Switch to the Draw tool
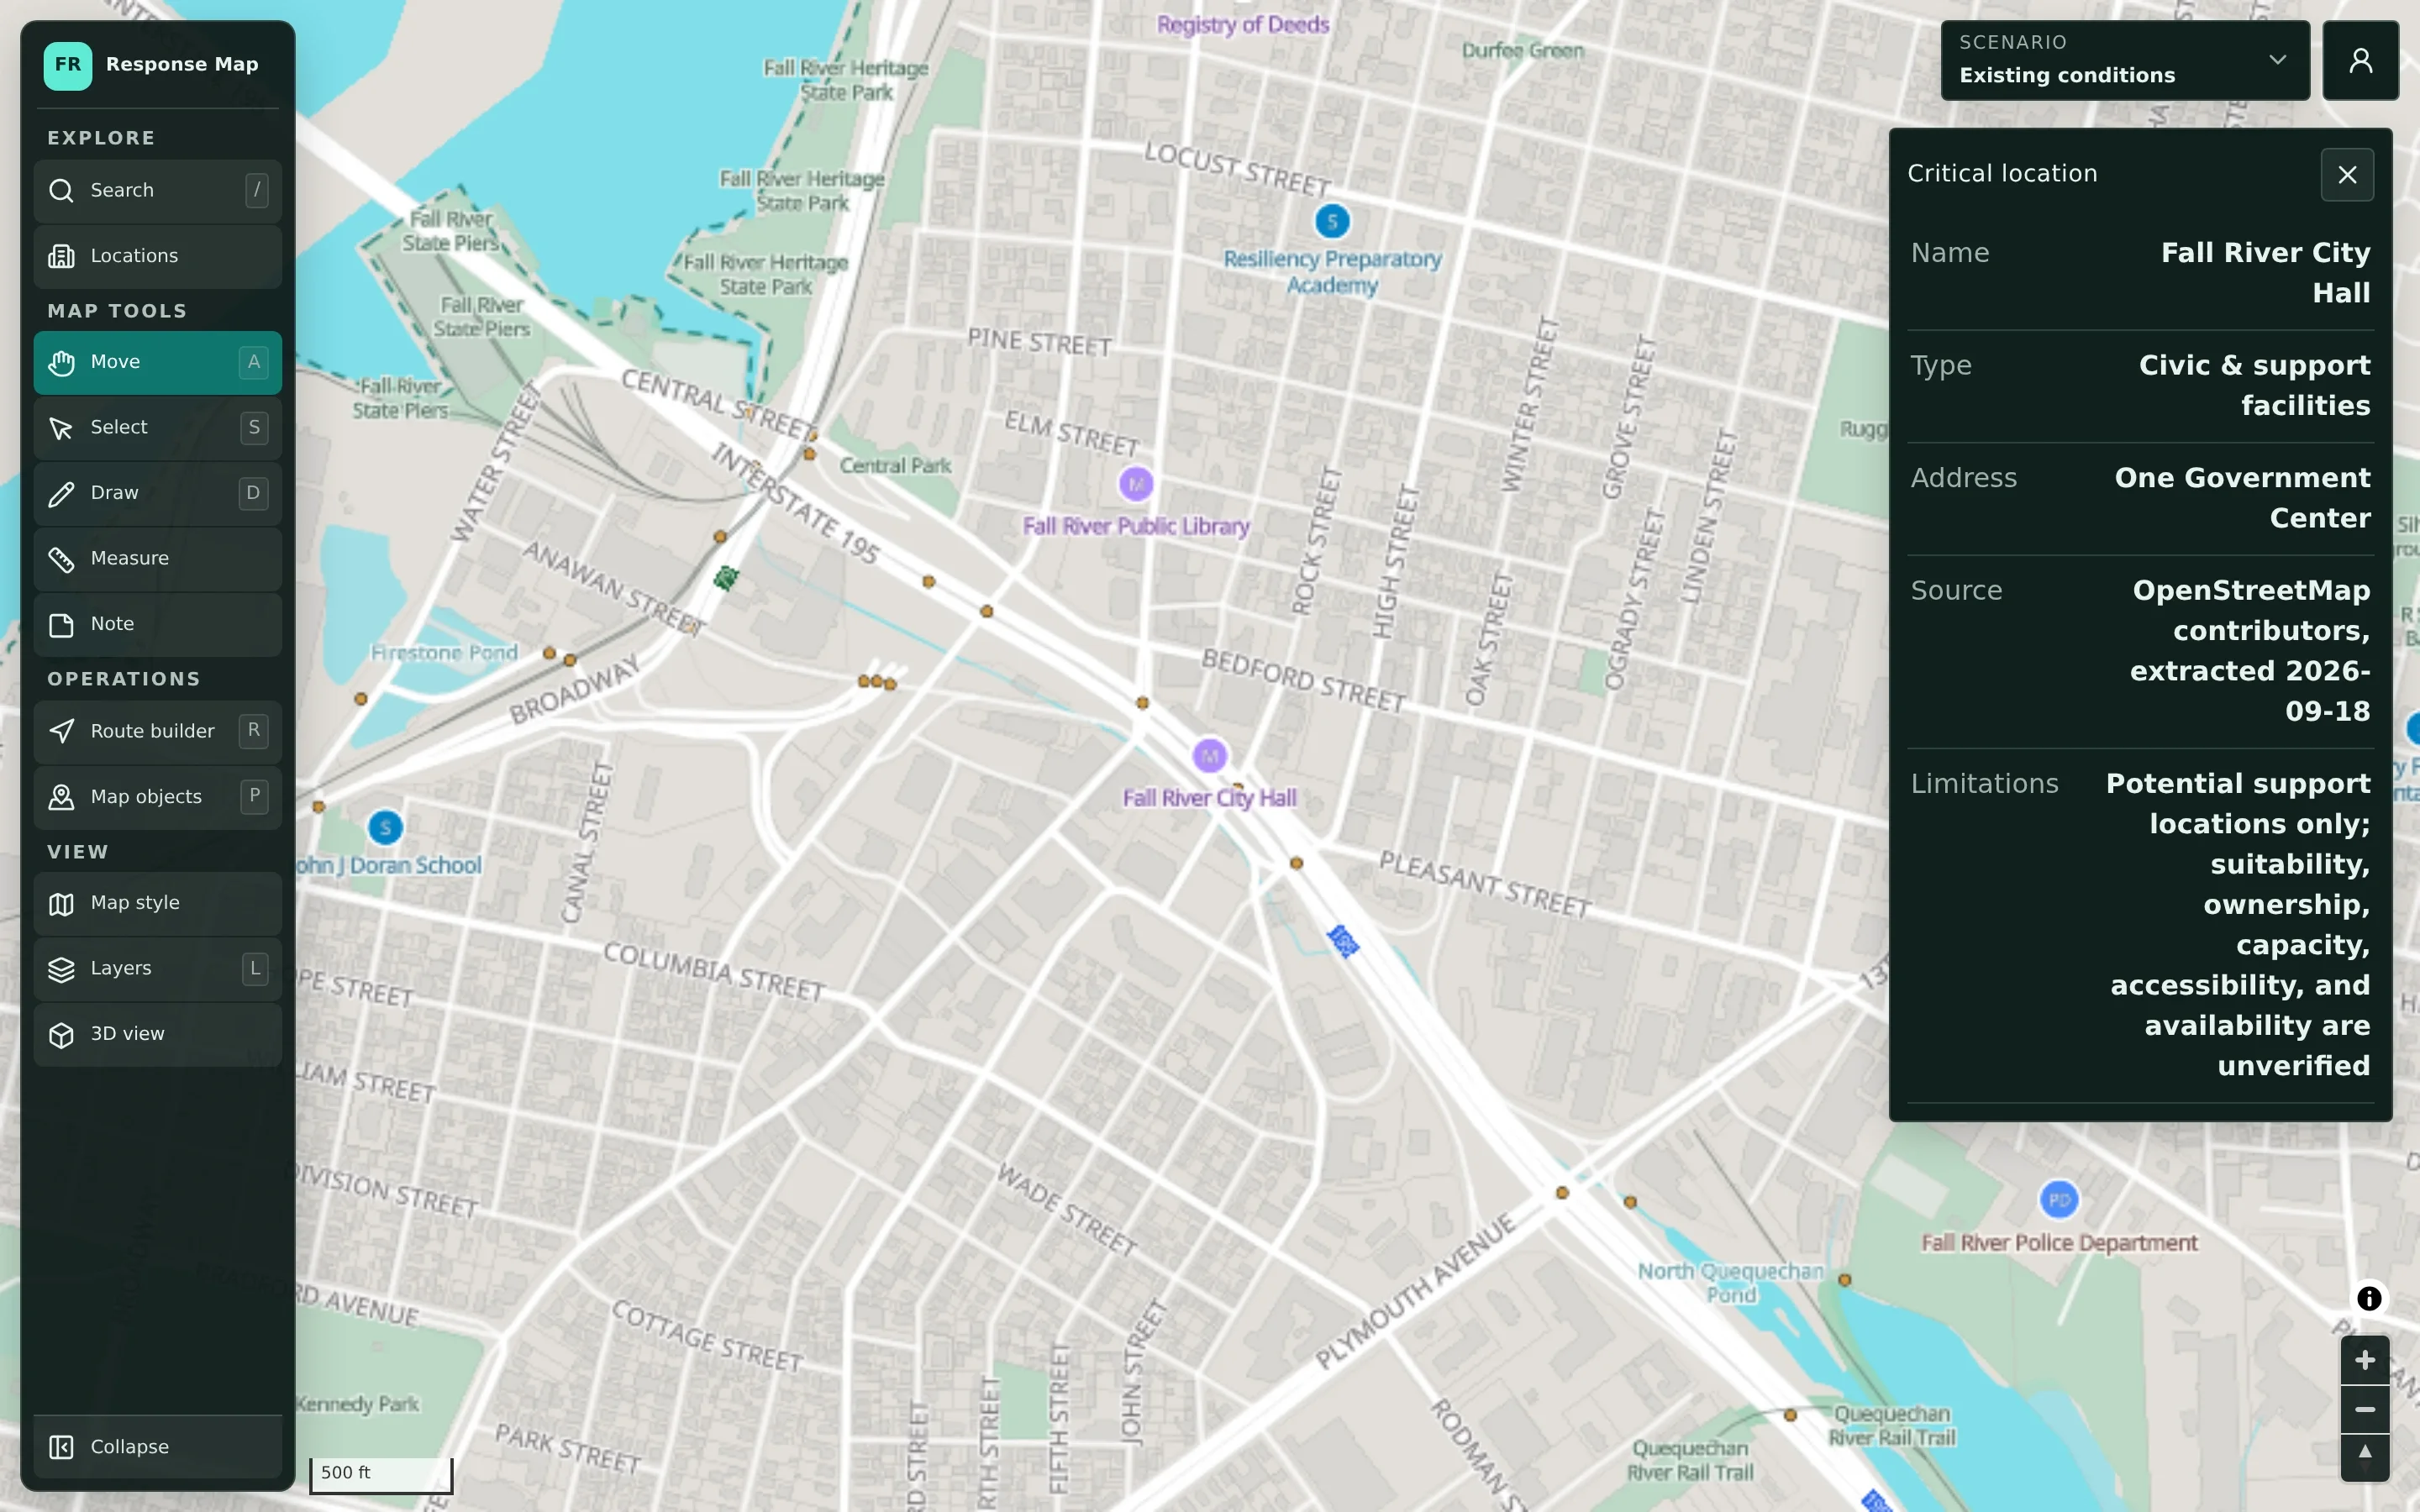 [x=157, y=493]
